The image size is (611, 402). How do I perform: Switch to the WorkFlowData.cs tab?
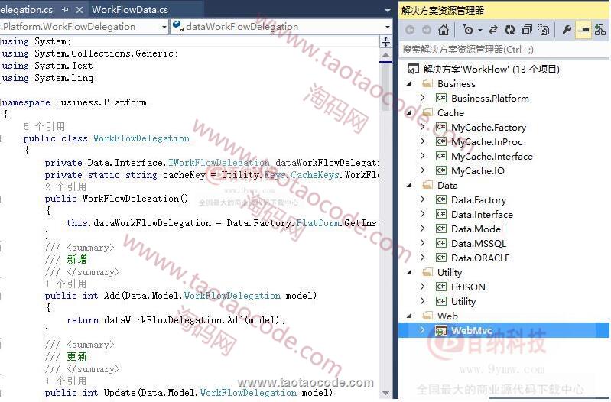point(129,10)
